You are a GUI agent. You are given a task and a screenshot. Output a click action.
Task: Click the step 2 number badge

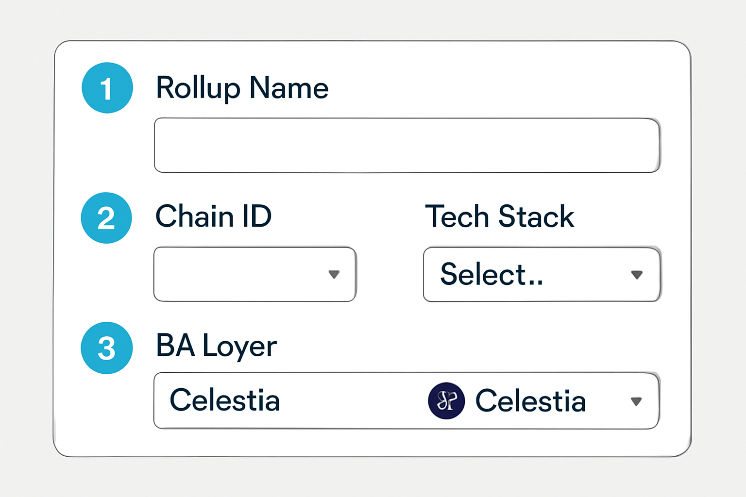pos(106,218)
